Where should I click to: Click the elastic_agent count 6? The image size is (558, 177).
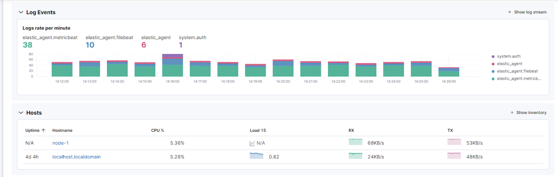pyautogui.click(x=144, y=45)
